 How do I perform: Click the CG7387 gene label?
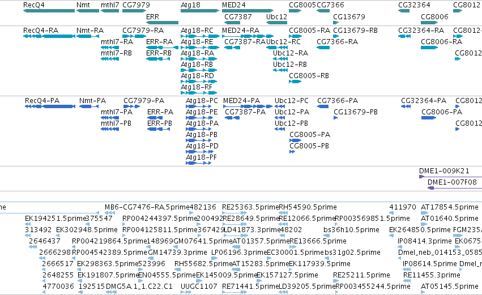[x=238, y=17]
